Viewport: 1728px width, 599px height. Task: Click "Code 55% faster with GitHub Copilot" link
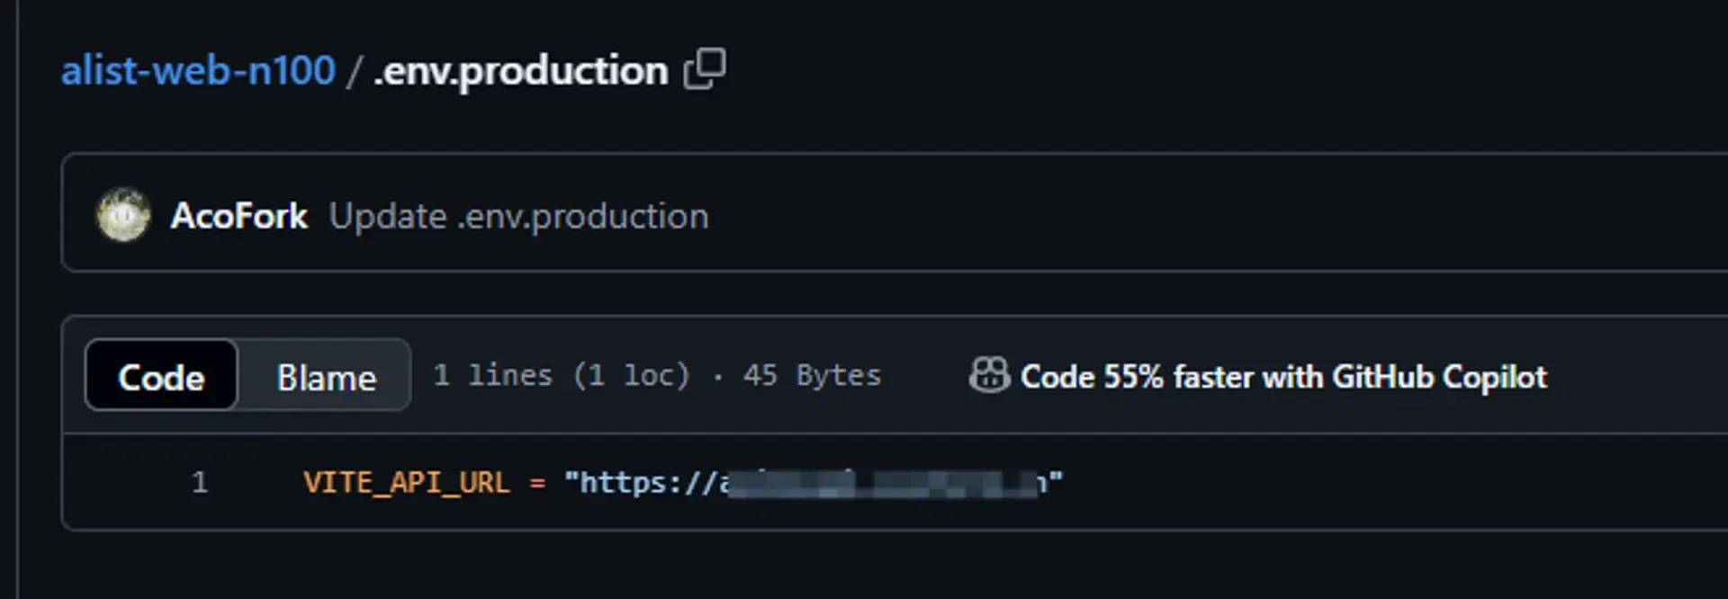pos(1282,376)
